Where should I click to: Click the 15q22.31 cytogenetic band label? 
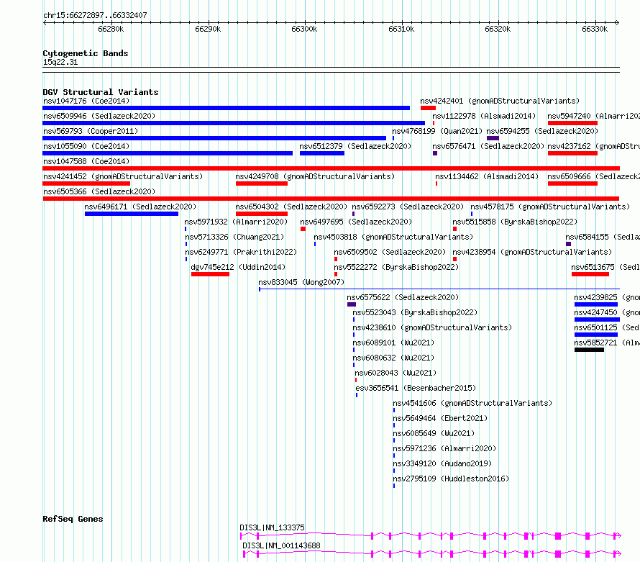(60, 62)
